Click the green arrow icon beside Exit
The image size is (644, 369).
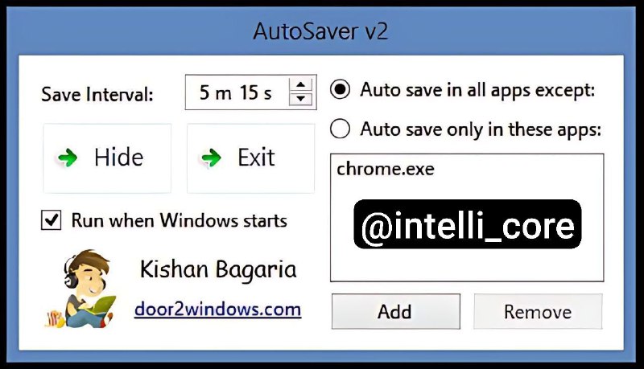click(212, 158)
